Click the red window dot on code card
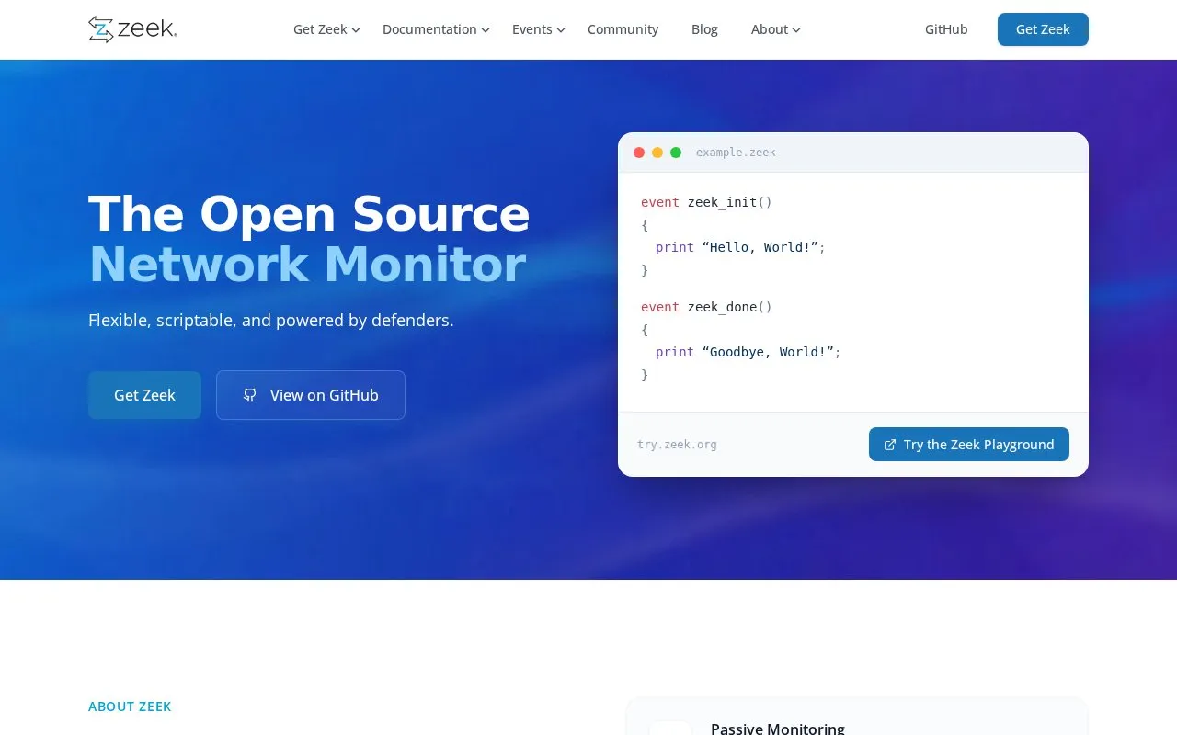Image resolution: width=1177 pixels, height=735 pixels. point(639,153)
